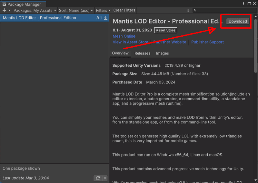Open the refresh options dropdown arrow

pyautogui.click(x=105, y=178)
